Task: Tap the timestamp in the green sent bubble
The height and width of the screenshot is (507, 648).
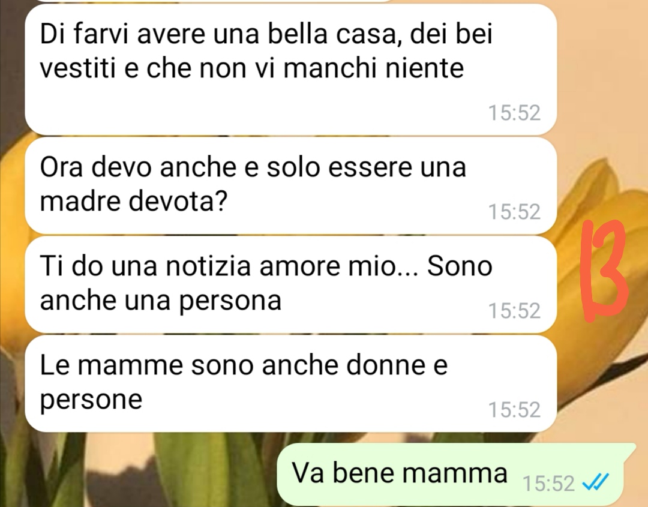Action: coord(548,483)
